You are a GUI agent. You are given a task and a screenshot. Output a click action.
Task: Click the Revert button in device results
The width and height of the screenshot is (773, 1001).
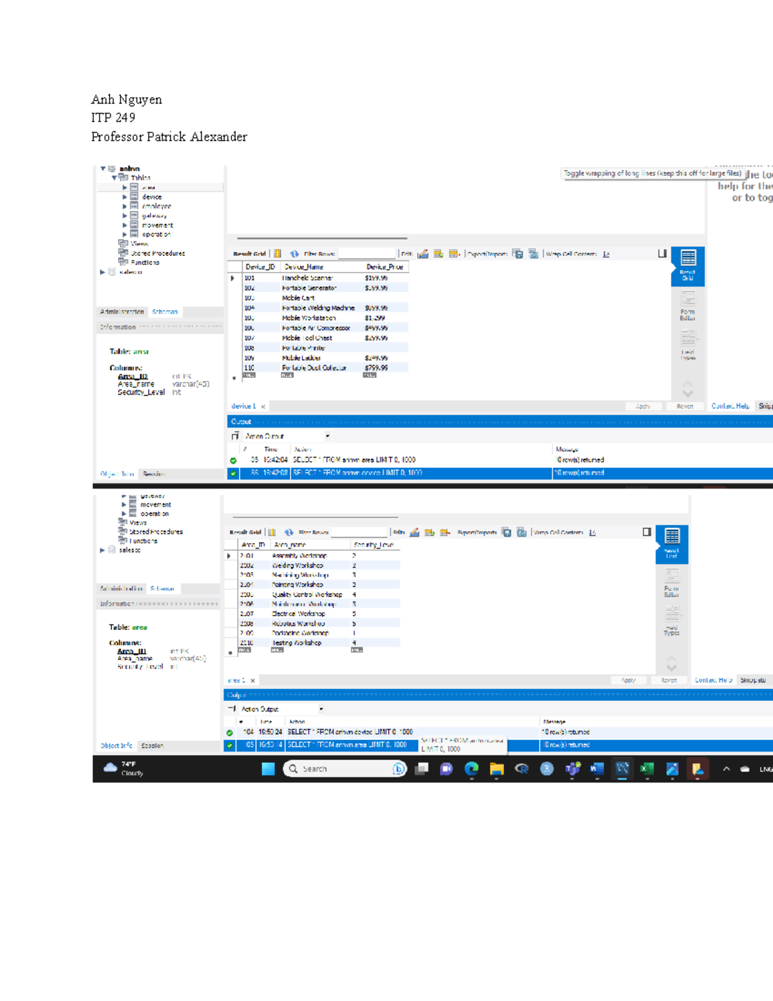click(685, 406)
